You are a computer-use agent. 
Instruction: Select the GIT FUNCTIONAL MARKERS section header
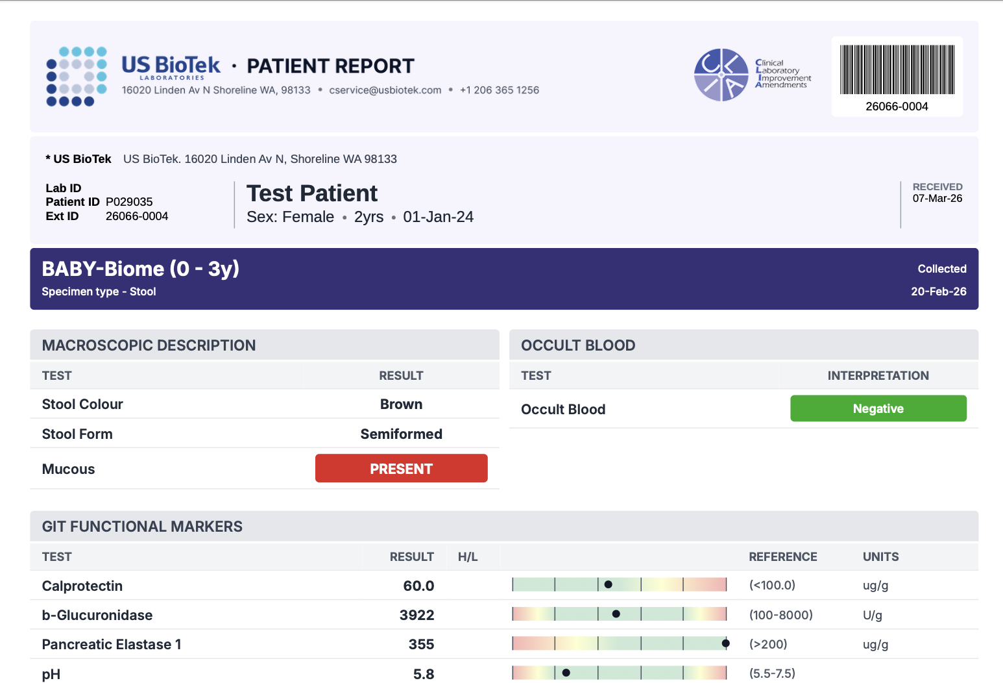click(x=142, y=527)
